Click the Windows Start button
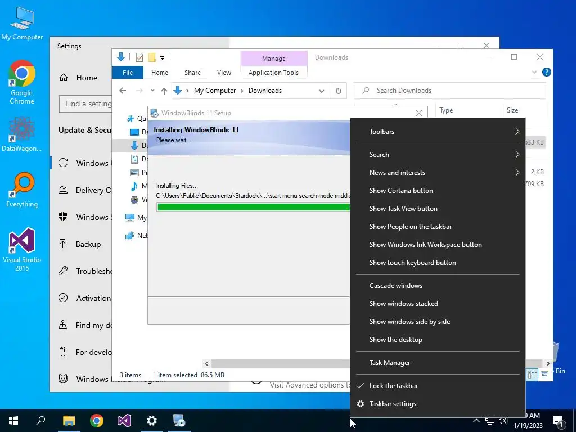576x432 pixels. 13,421
